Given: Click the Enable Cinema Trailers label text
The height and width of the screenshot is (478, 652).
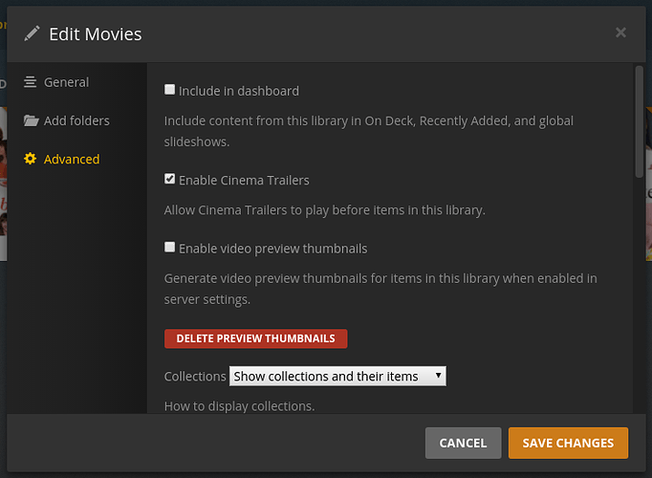Looking at the screenshot, I should click(x=244, y=181).
